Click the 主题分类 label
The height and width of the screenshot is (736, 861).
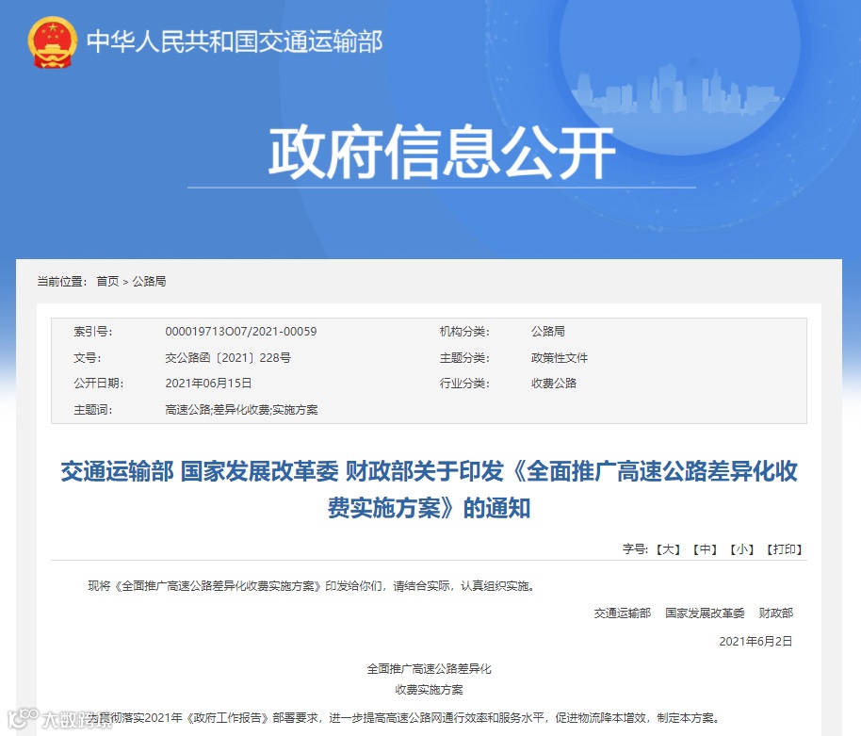(x=464, y=357)
